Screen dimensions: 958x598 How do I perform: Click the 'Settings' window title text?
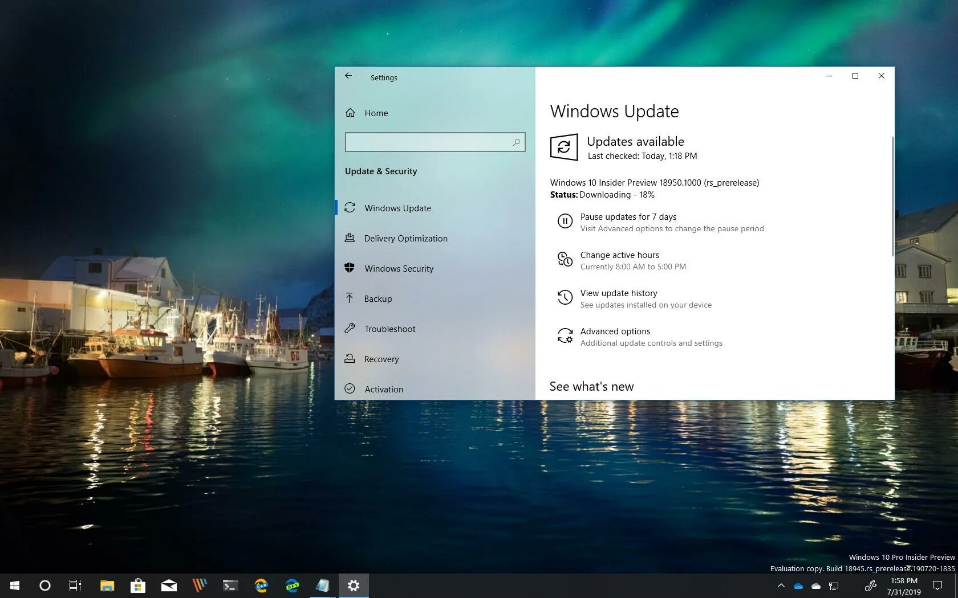(x=384, y=77)
